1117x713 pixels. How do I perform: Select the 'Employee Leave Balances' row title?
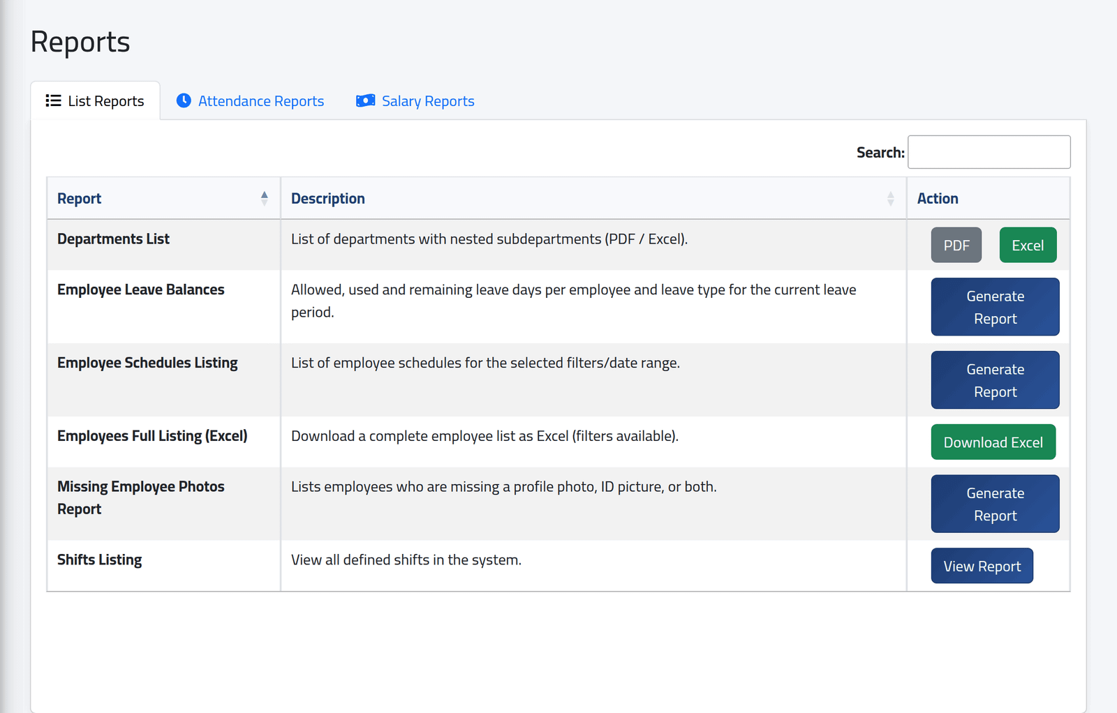pos(140,290)
